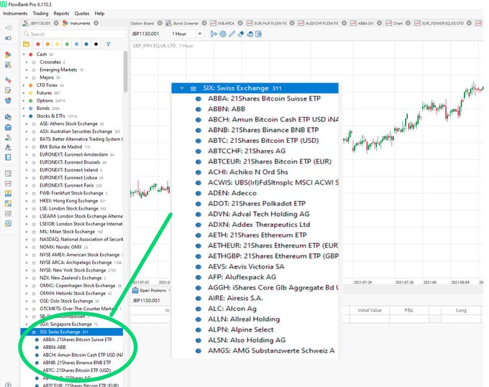
Task: Click the Long column header
Action: [461, 310]
